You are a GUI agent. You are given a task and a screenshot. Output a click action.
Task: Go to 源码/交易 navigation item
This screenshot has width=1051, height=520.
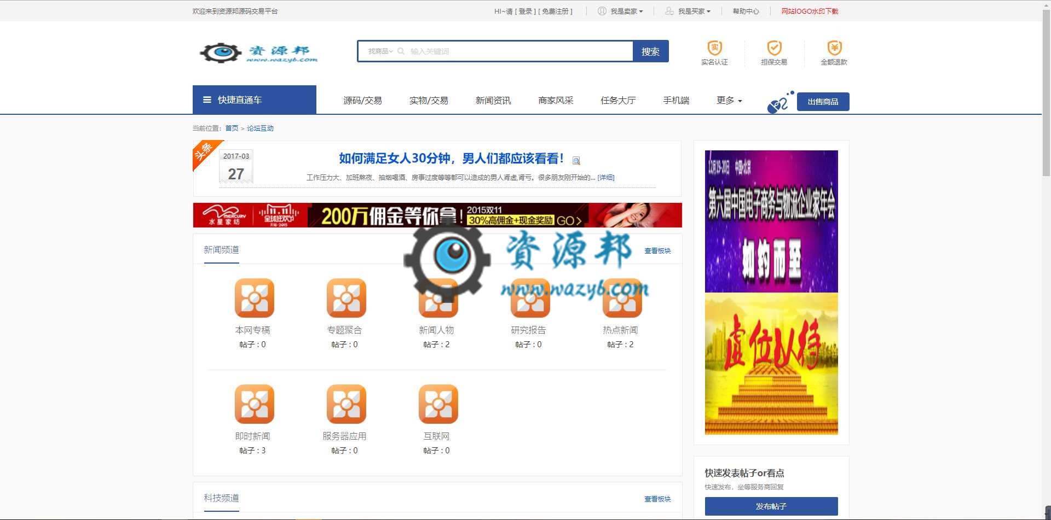tap(362, 101)
